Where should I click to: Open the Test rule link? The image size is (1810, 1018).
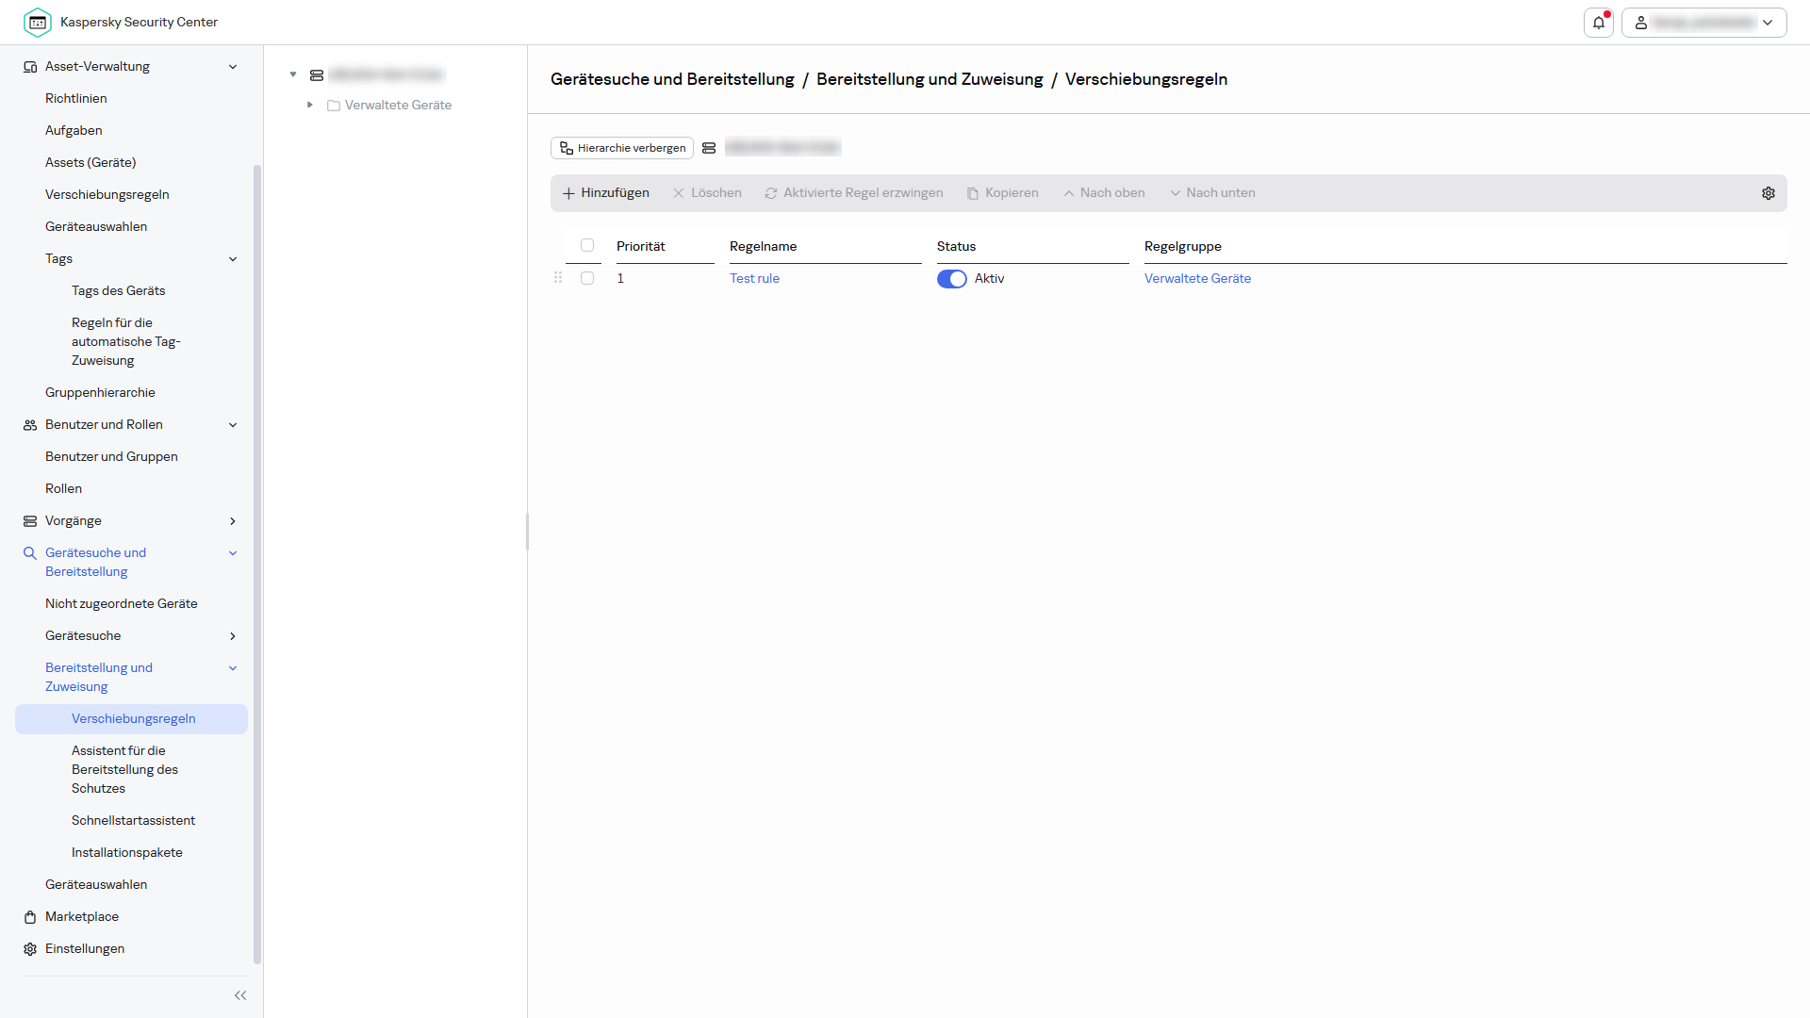click(x=754, y=278)
